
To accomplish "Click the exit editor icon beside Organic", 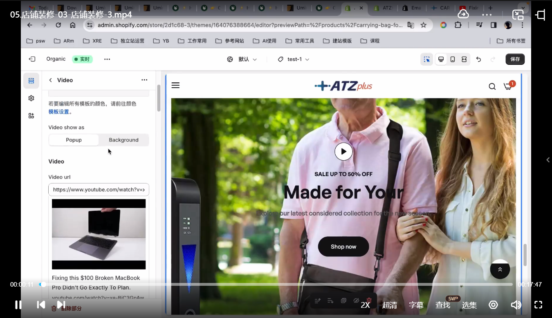I will 32,59.
